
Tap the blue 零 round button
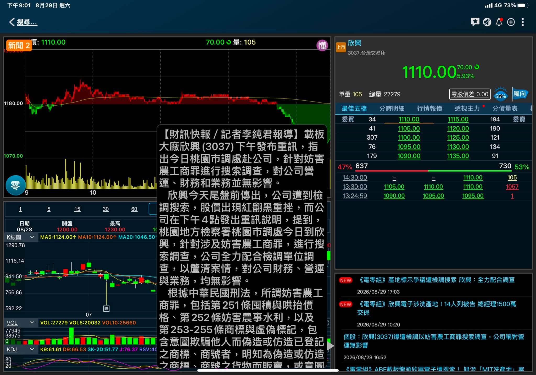pyautogui.click(x=15, y=185)
